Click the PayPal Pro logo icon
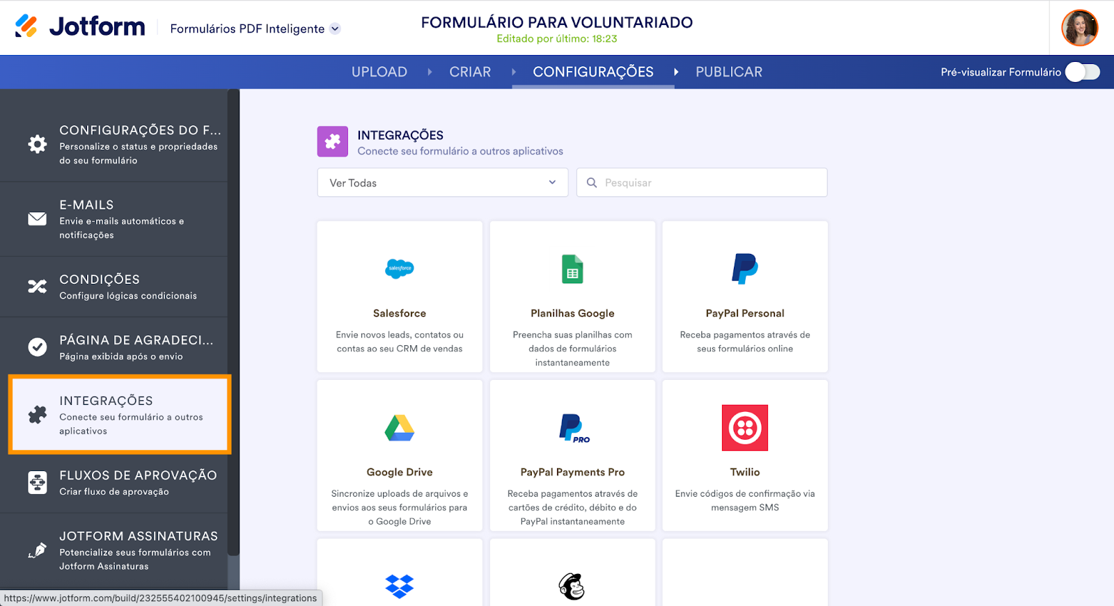Image resolution: width=1114 pixels, height=606 pixels. 574,428
